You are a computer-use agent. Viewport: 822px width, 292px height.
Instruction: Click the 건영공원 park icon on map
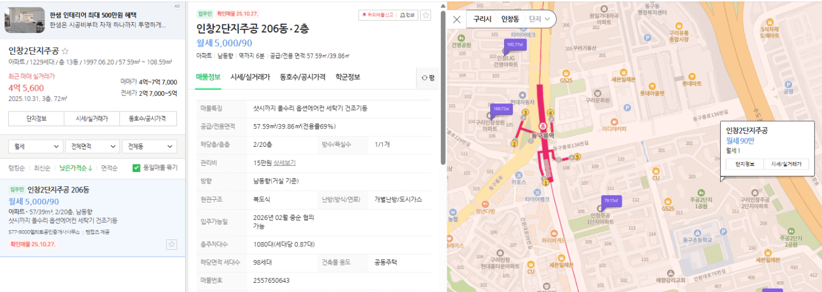point(461,38)
